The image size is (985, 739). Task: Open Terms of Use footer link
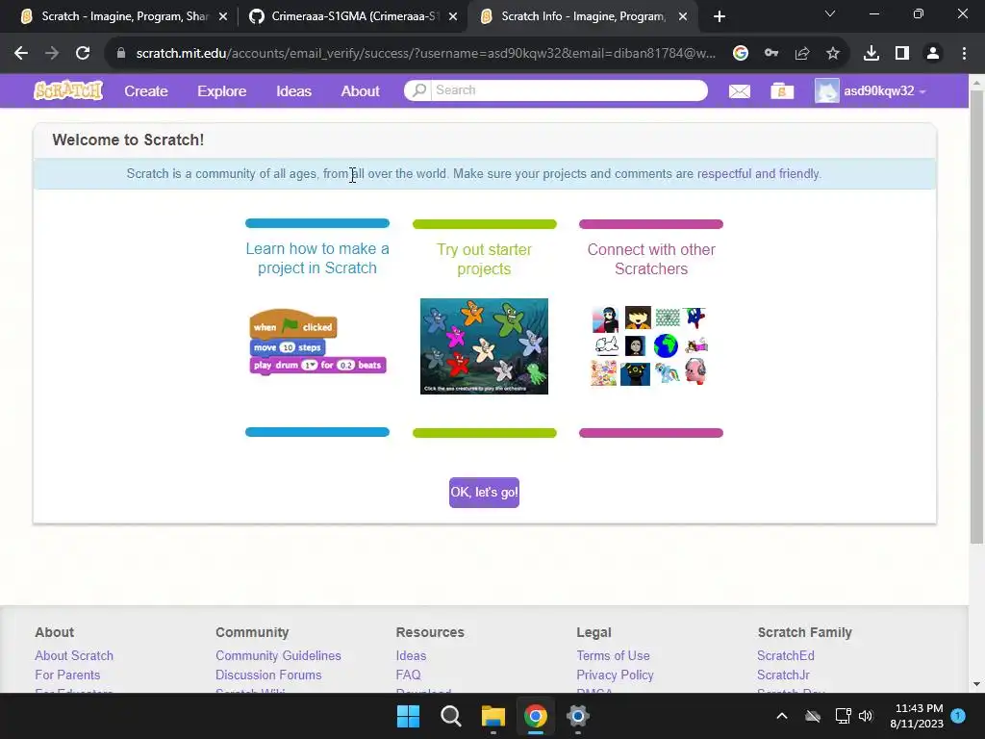point(613,655)
